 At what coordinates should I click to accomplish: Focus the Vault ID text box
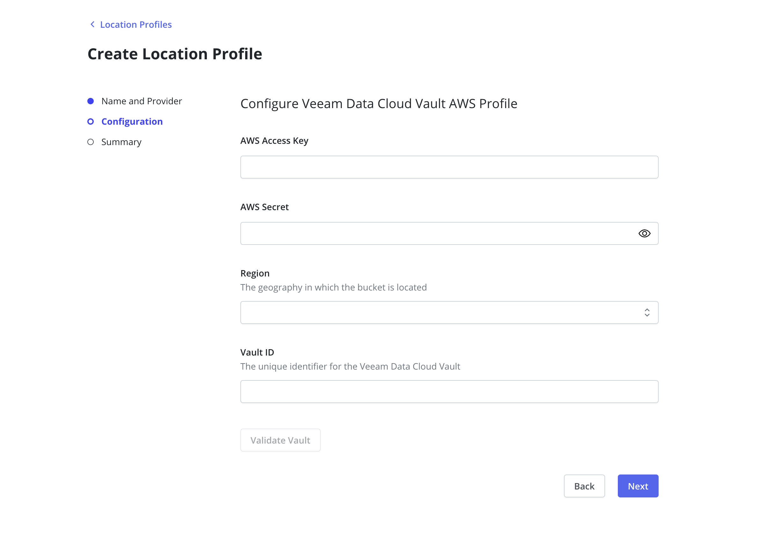pyautogui.click(x=449, y=391)
